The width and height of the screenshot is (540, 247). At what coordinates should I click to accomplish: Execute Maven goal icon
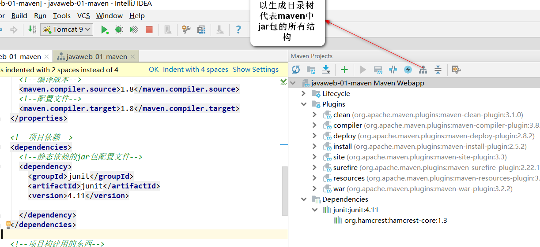coord(378,70)
